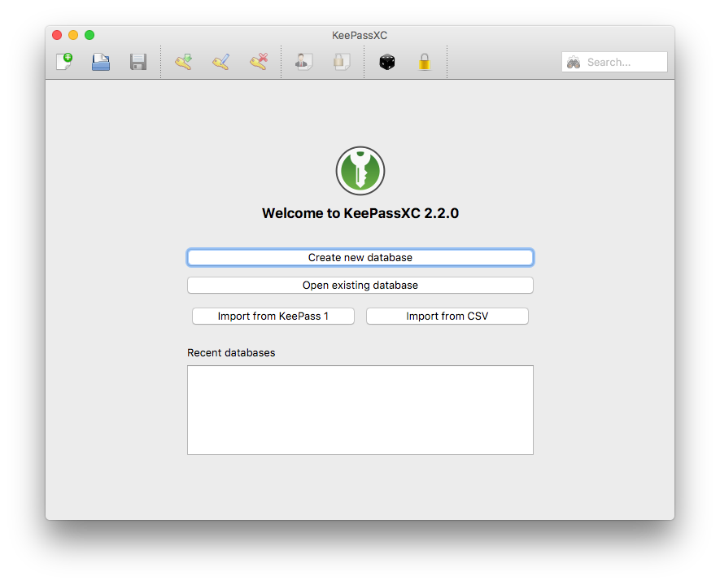Click the Open database folder icon
This screenshot has width=720, height=585.
tap(101, 62)
